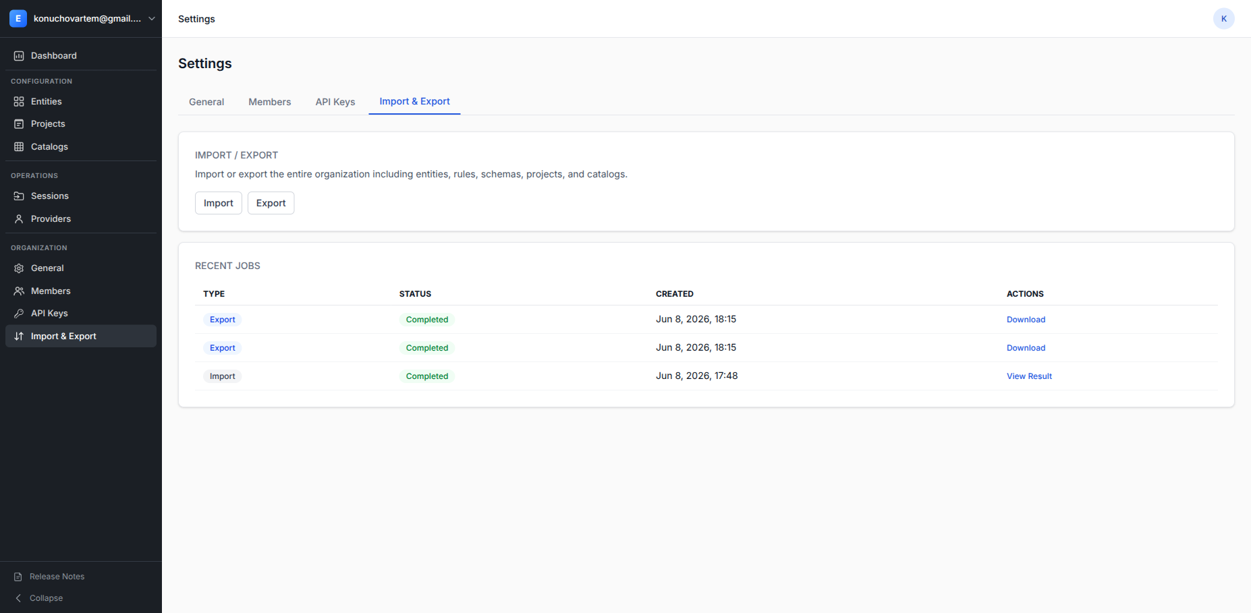Click the ACTIONS column header
The height and width of the screenshot is (613, 1251).
click(x=1025, y=294)
